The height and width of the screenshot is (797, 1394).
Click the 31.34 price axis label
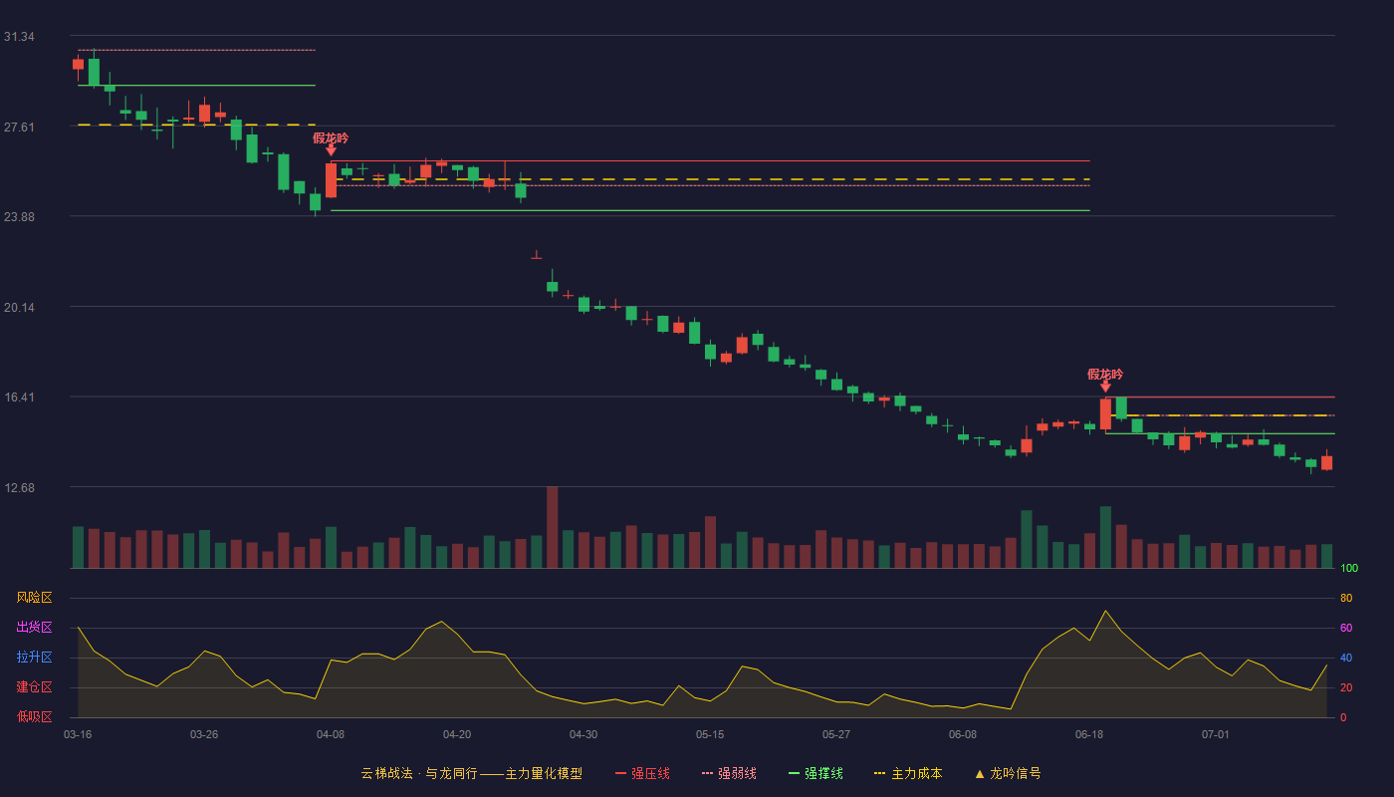point(19,37)
